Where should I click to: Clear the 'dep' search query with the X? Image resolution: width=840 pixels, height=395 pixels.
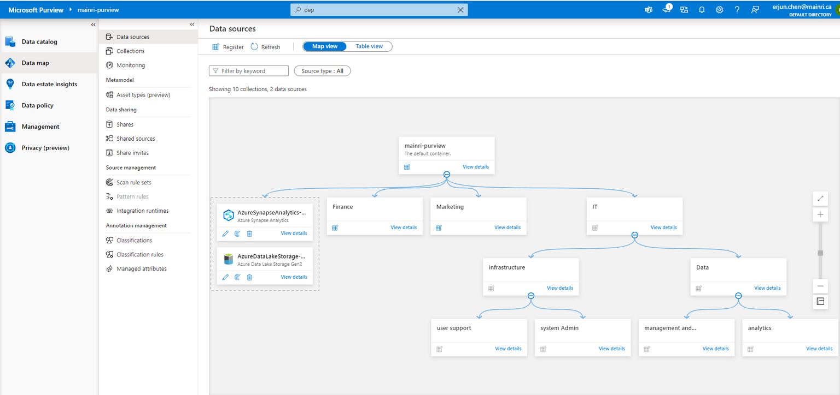[460, 9]
